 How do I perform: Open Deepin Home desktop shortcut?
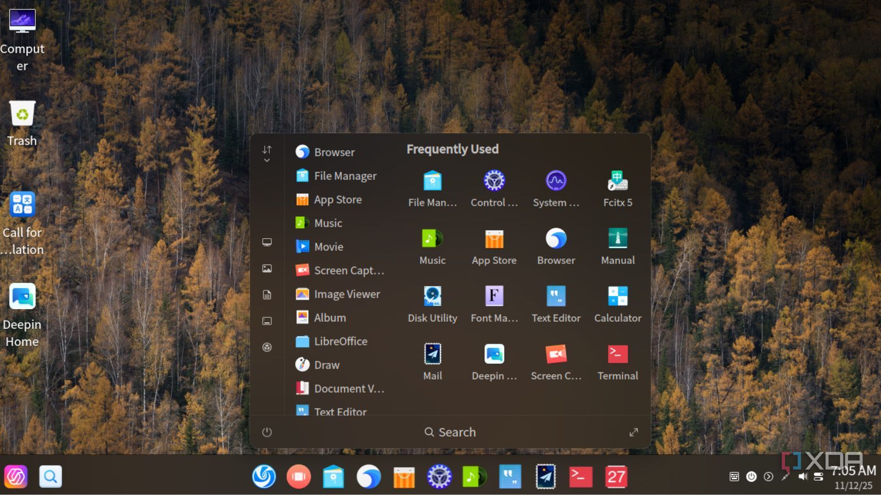point(22,315)
